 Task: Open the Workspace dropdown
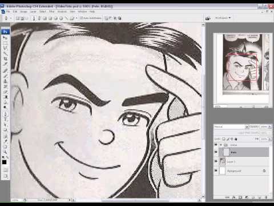click(x=223, y=18)
